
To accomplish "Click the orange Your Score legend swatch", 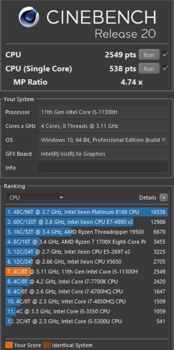I will [x=9, y=345].
